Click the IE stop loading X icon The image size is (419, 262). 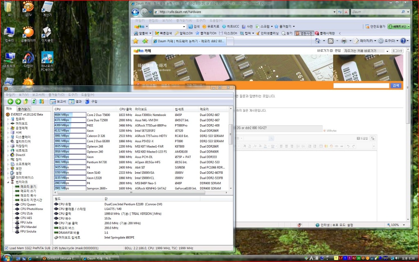pos(346,12)
